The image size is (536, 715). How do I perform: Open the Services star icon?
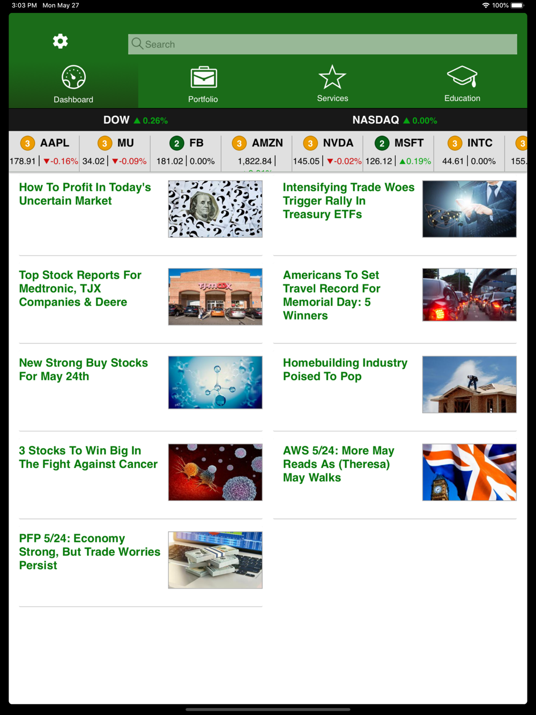click(332, 77)
